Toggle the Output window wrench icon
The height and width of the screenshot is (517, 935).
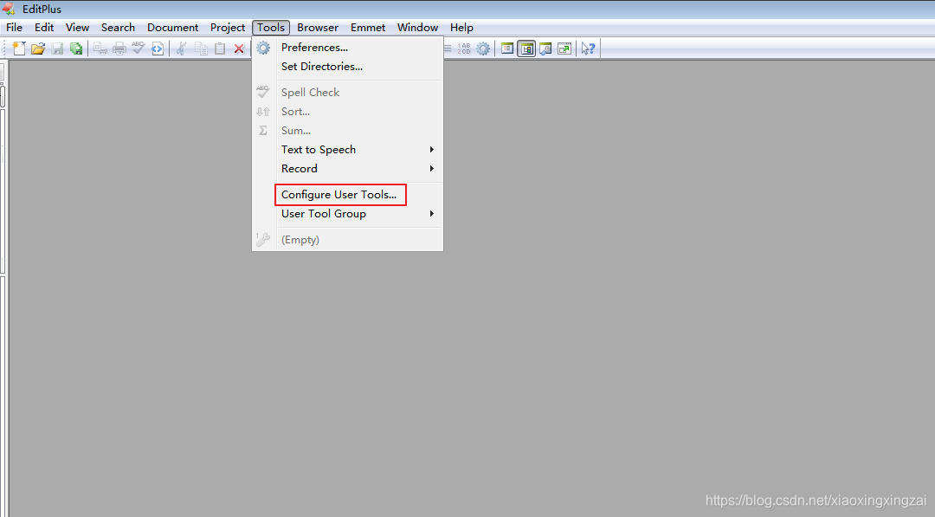click(x=545, y=48)
